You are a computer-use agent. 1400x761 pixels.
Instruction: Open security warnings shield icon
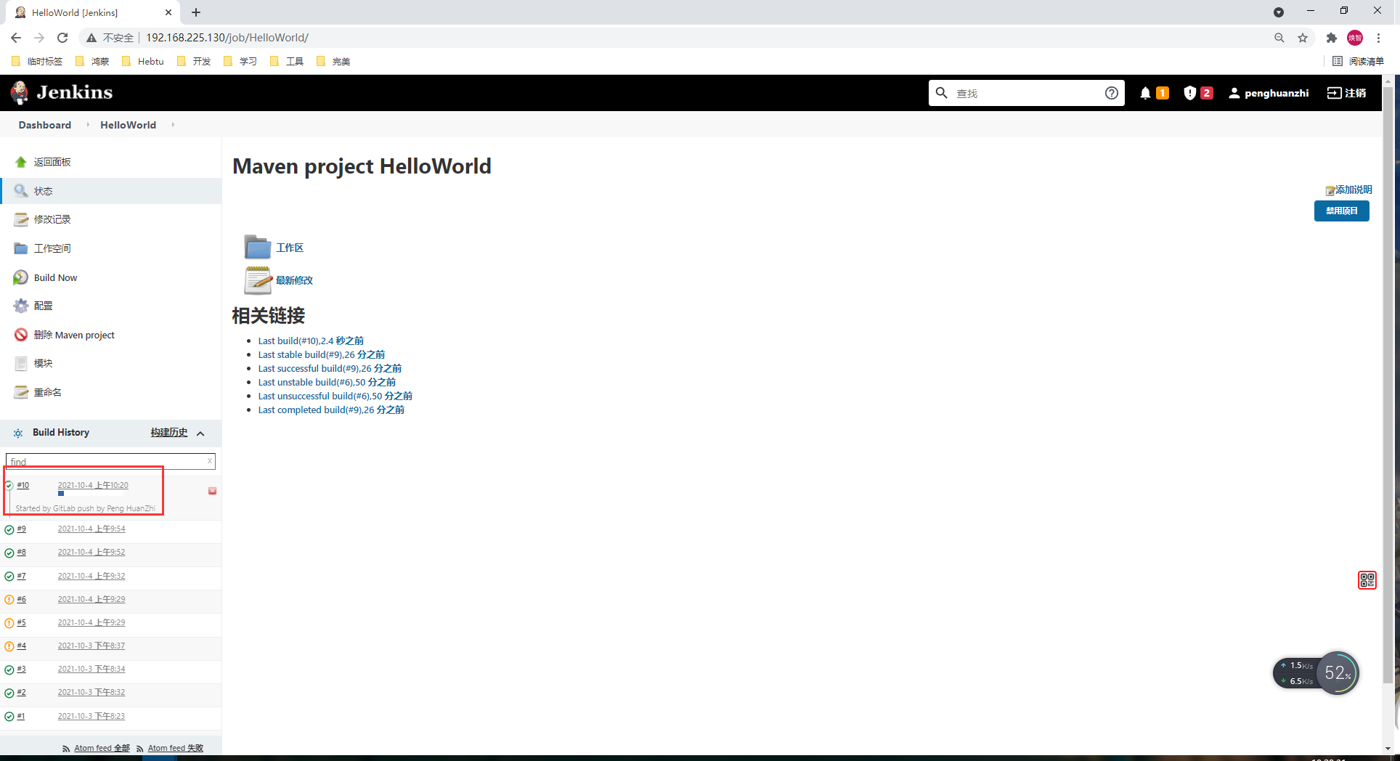tap(1189, 93)
